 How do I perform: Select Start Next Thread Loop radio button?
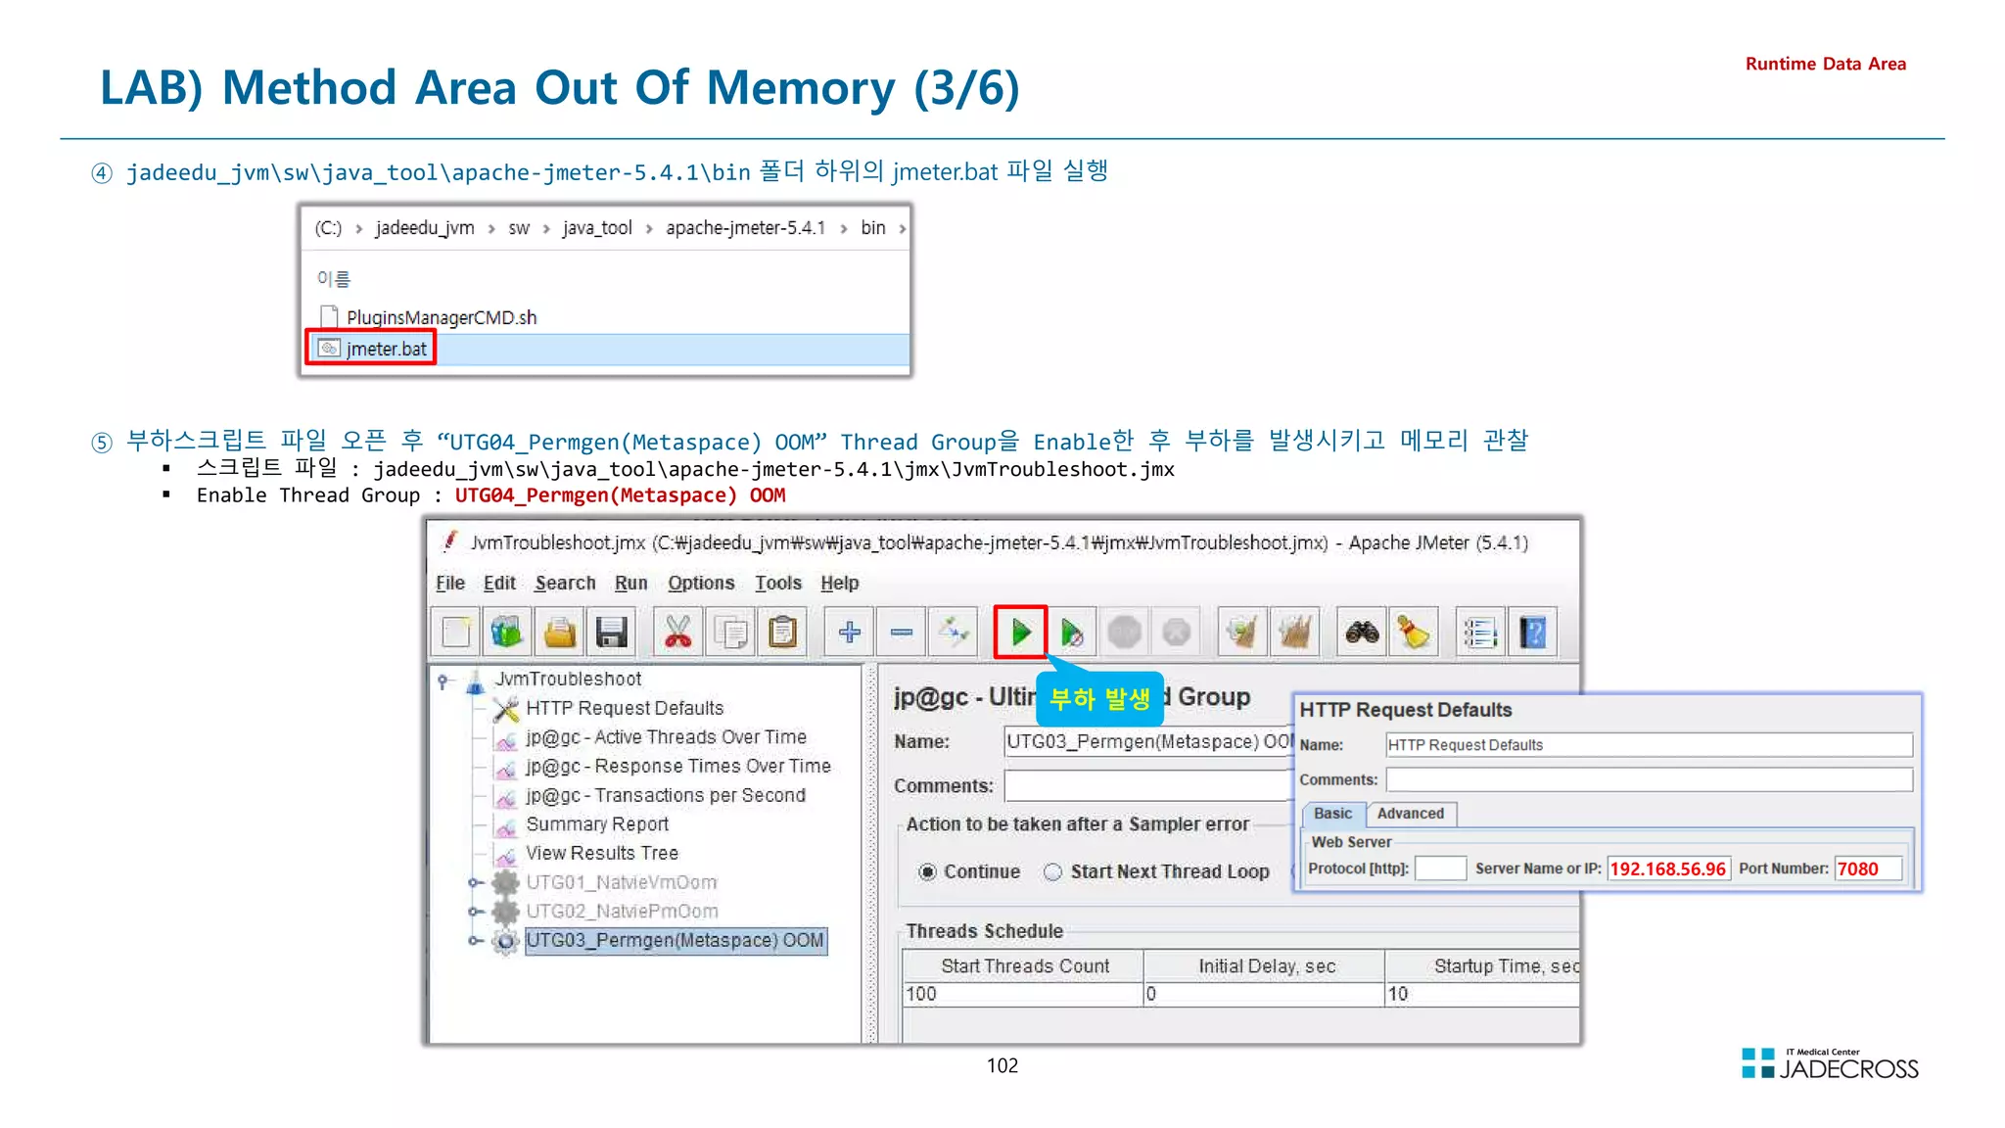coord(1052,871)
